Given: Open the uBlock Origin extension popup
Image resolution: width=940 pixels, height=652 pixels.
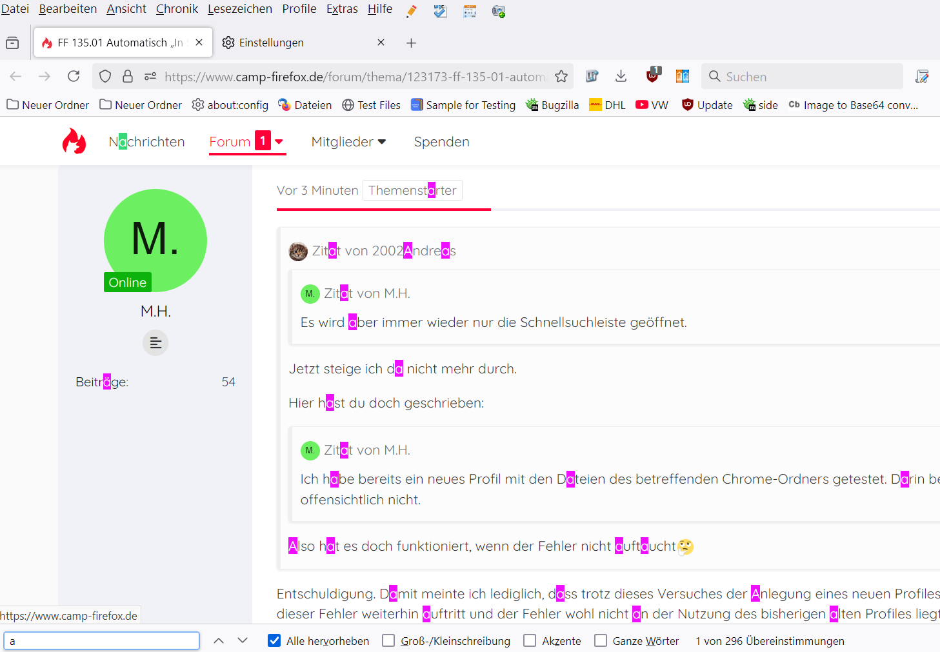Looking at the screenshot, I should [x=654, y=75].
